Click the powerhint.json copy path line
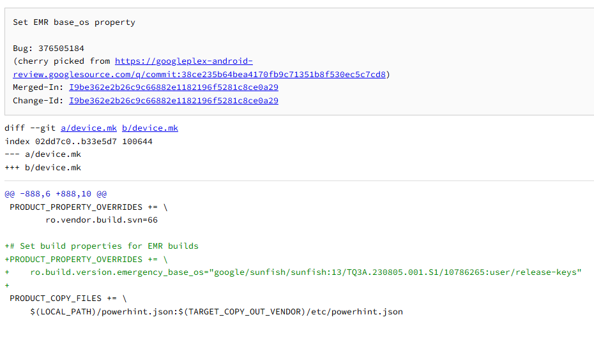Image resolution: width=594 pixels, height=338 pixels. (x=217, y=312)
